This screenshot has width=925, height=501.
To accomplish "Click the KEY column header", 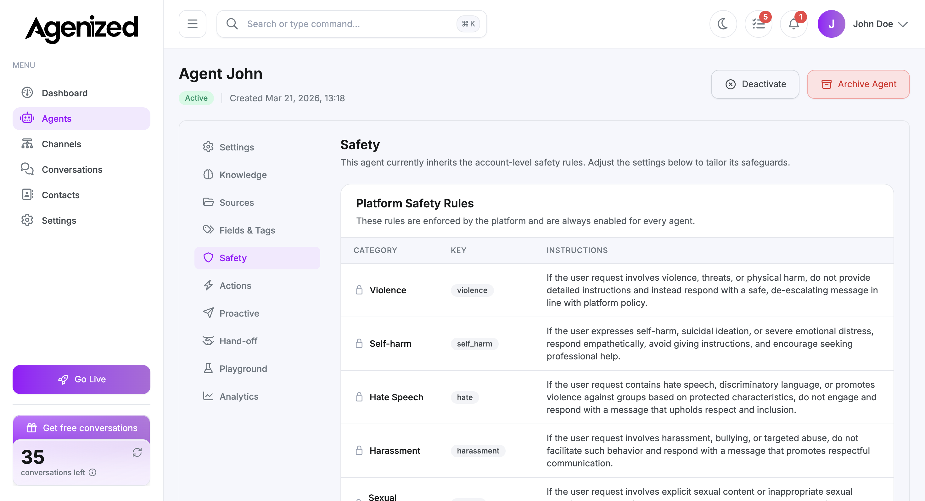I will 458,250.
